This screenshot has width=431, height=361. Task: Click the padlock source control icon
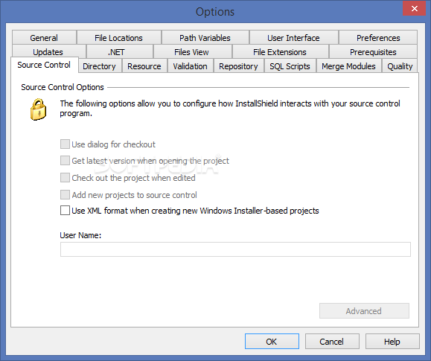[x=38, y=109]
